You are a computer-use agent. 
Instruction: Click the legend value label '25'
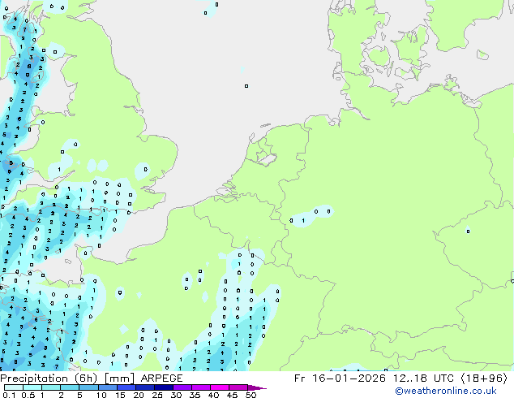[x=157, y=395]
